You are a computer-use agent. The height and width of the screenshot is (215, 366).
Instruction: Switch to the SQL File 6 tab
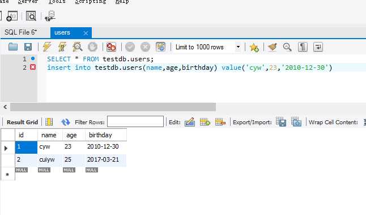[21, 32]
